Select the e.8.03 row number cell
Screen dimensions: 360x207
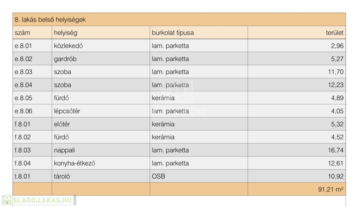click(24, 72)
